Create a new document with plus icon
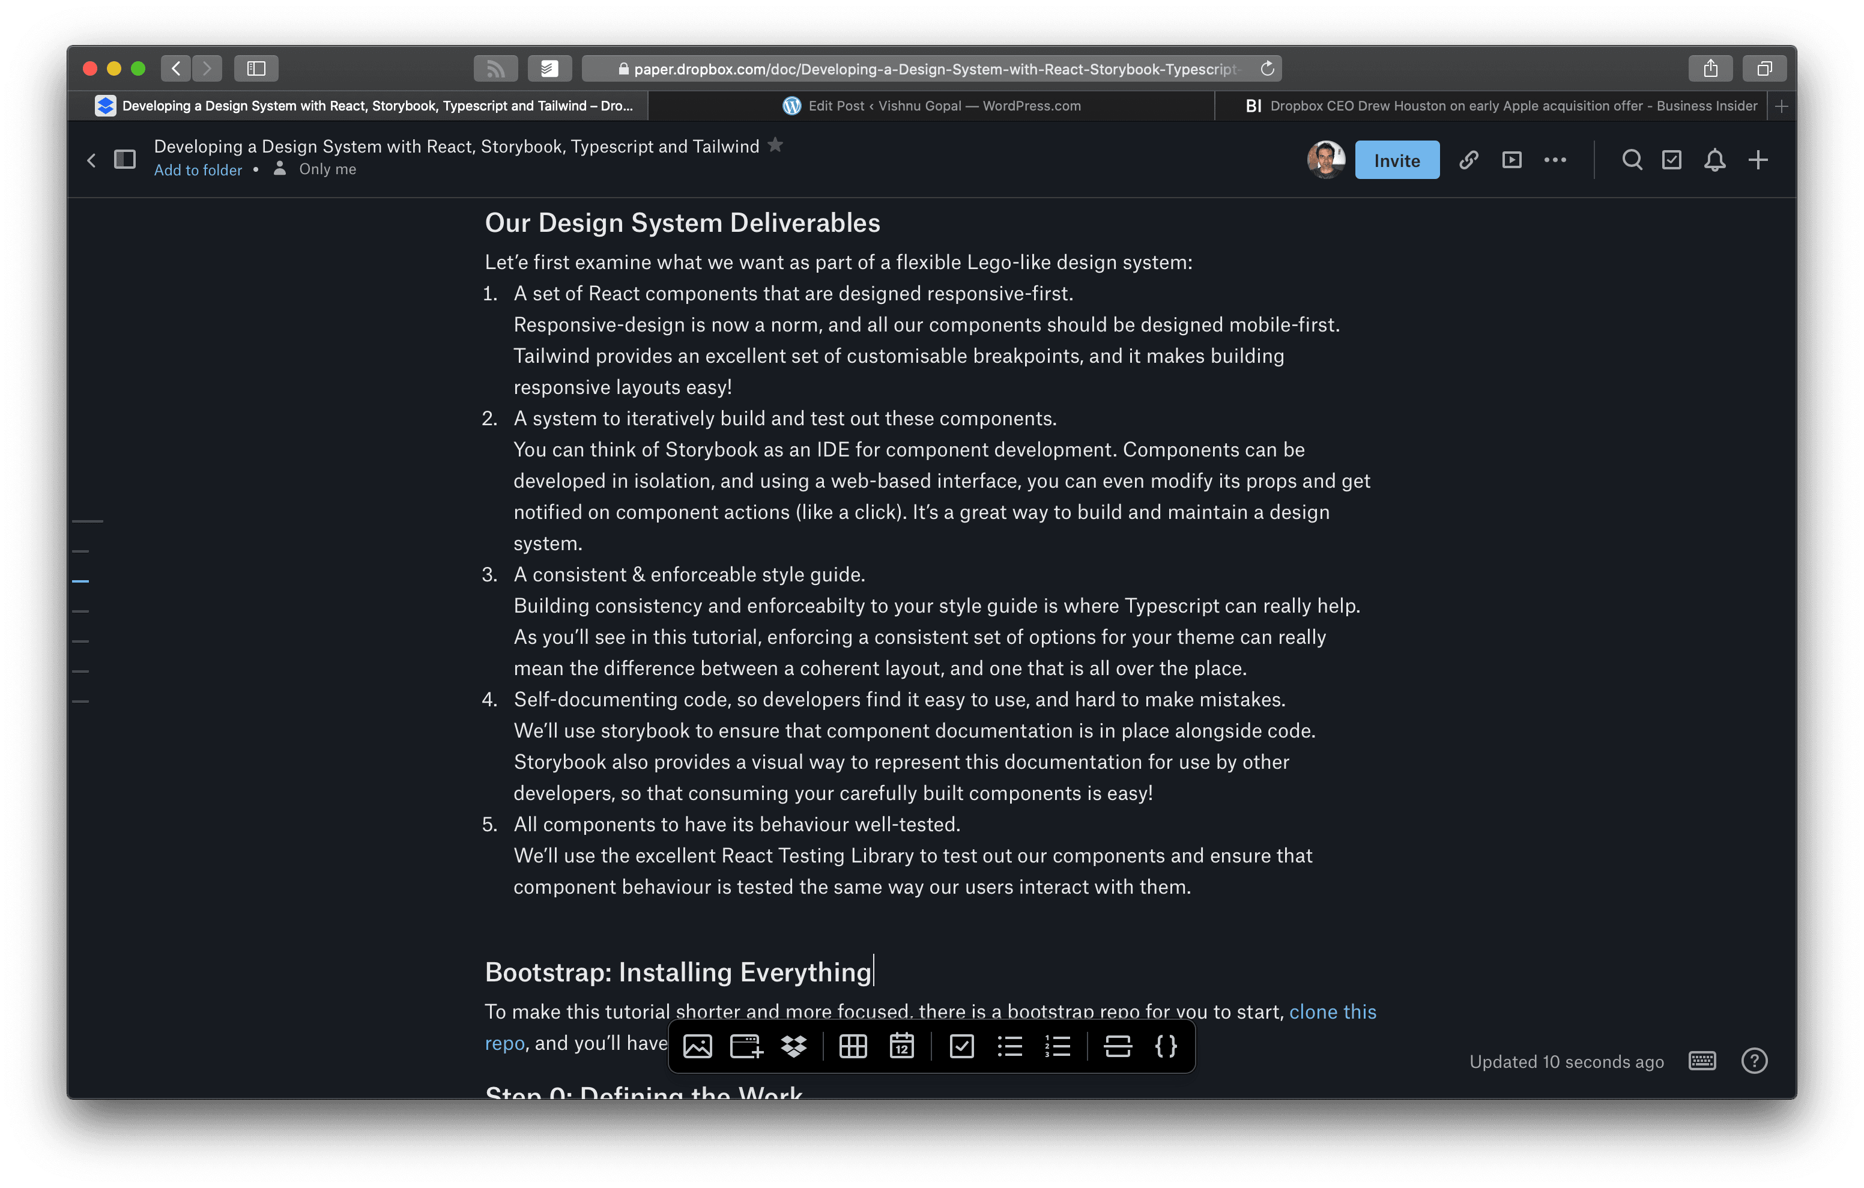 click(x=1757, y=160)
